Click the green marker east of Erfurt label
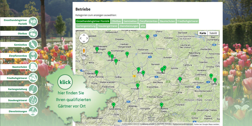The width and height of the screenshot is (252, 126). 143,73
